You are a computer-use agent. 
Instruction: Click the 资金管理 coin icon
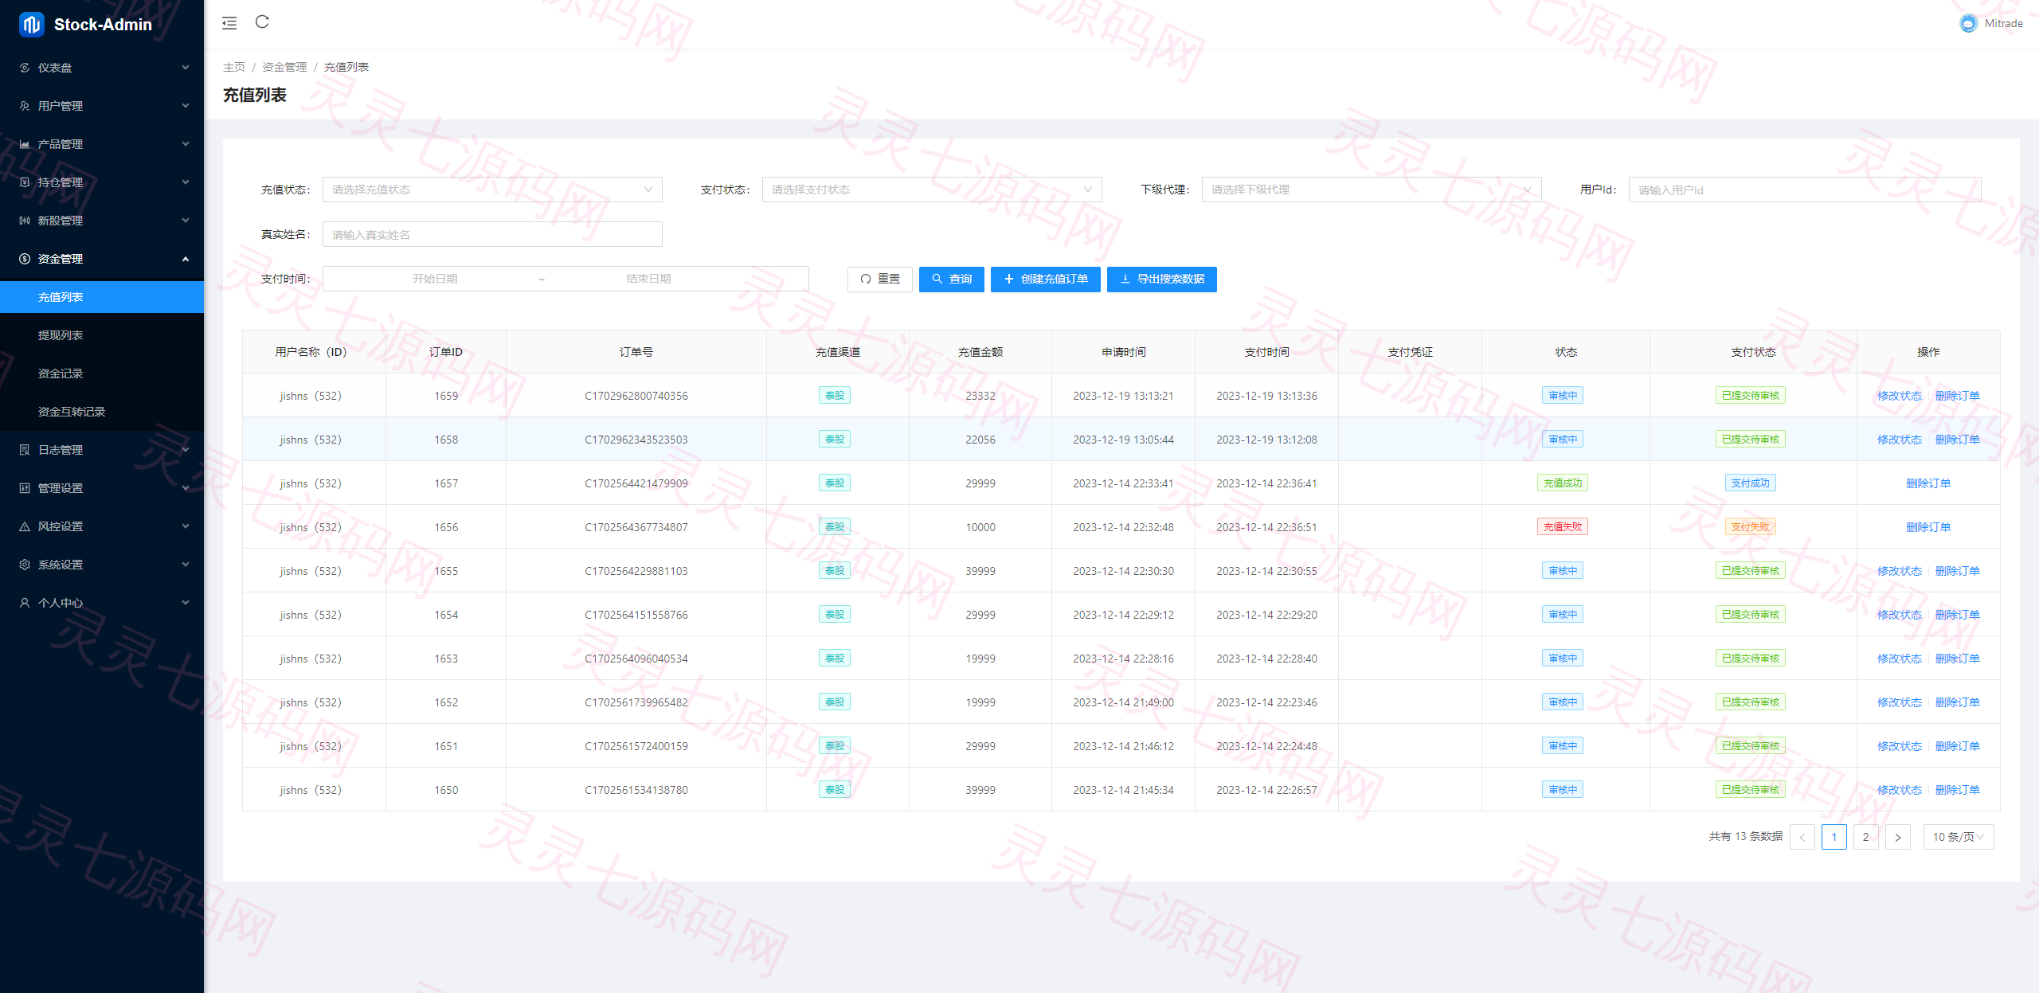click(25, 259)
